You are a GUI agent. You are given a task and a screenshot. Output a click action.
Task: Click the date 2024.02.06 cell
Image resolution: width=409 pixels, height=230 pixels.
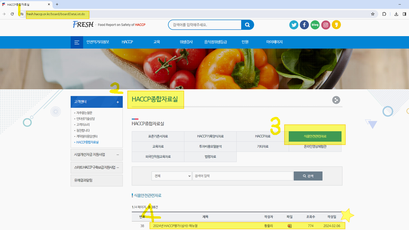point(332,226)
